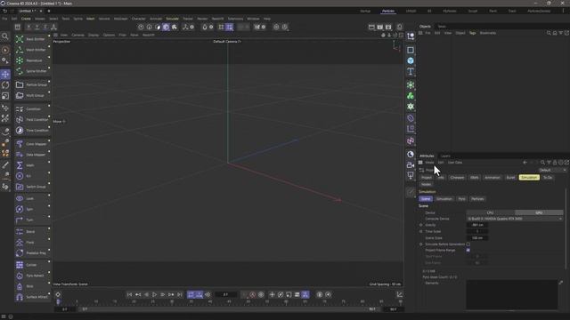Toggle Gravity animation keyframe dot

click(x=421, y=225)
